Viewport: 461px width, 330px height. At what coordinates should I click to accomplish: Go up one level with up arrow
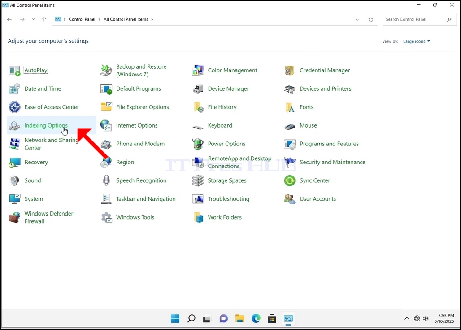[44, 19]
